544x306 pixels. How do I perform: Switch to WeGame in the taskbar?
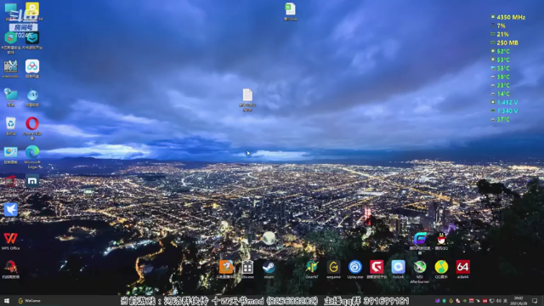tap(30, 301)
